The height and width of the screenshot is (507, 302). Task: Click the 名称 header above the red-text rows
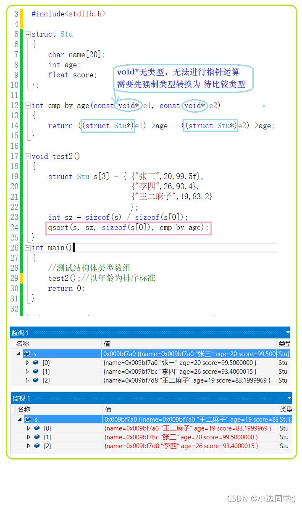point(24,409)
